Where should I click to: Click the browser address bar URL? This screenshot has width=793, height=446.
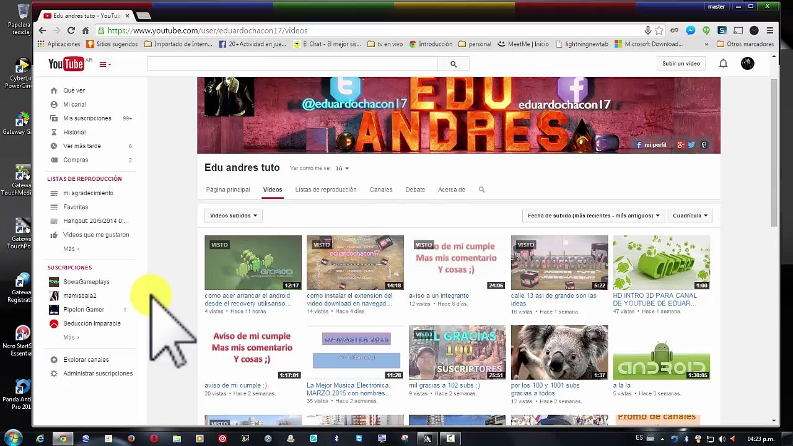pyautogui.click(x=208, y=30)
